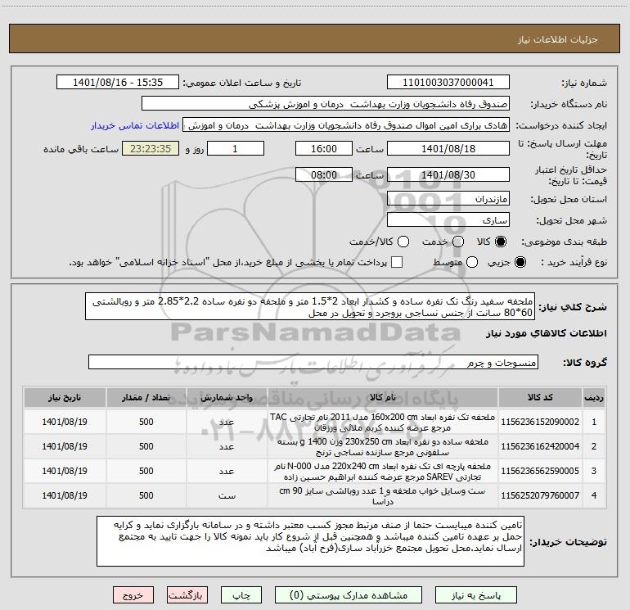The width and height of the screenshot is (630, 610).
Task: Click item name ملحفه پارچه ای SAREV 220x240
Action: click(x=383, y=472)
